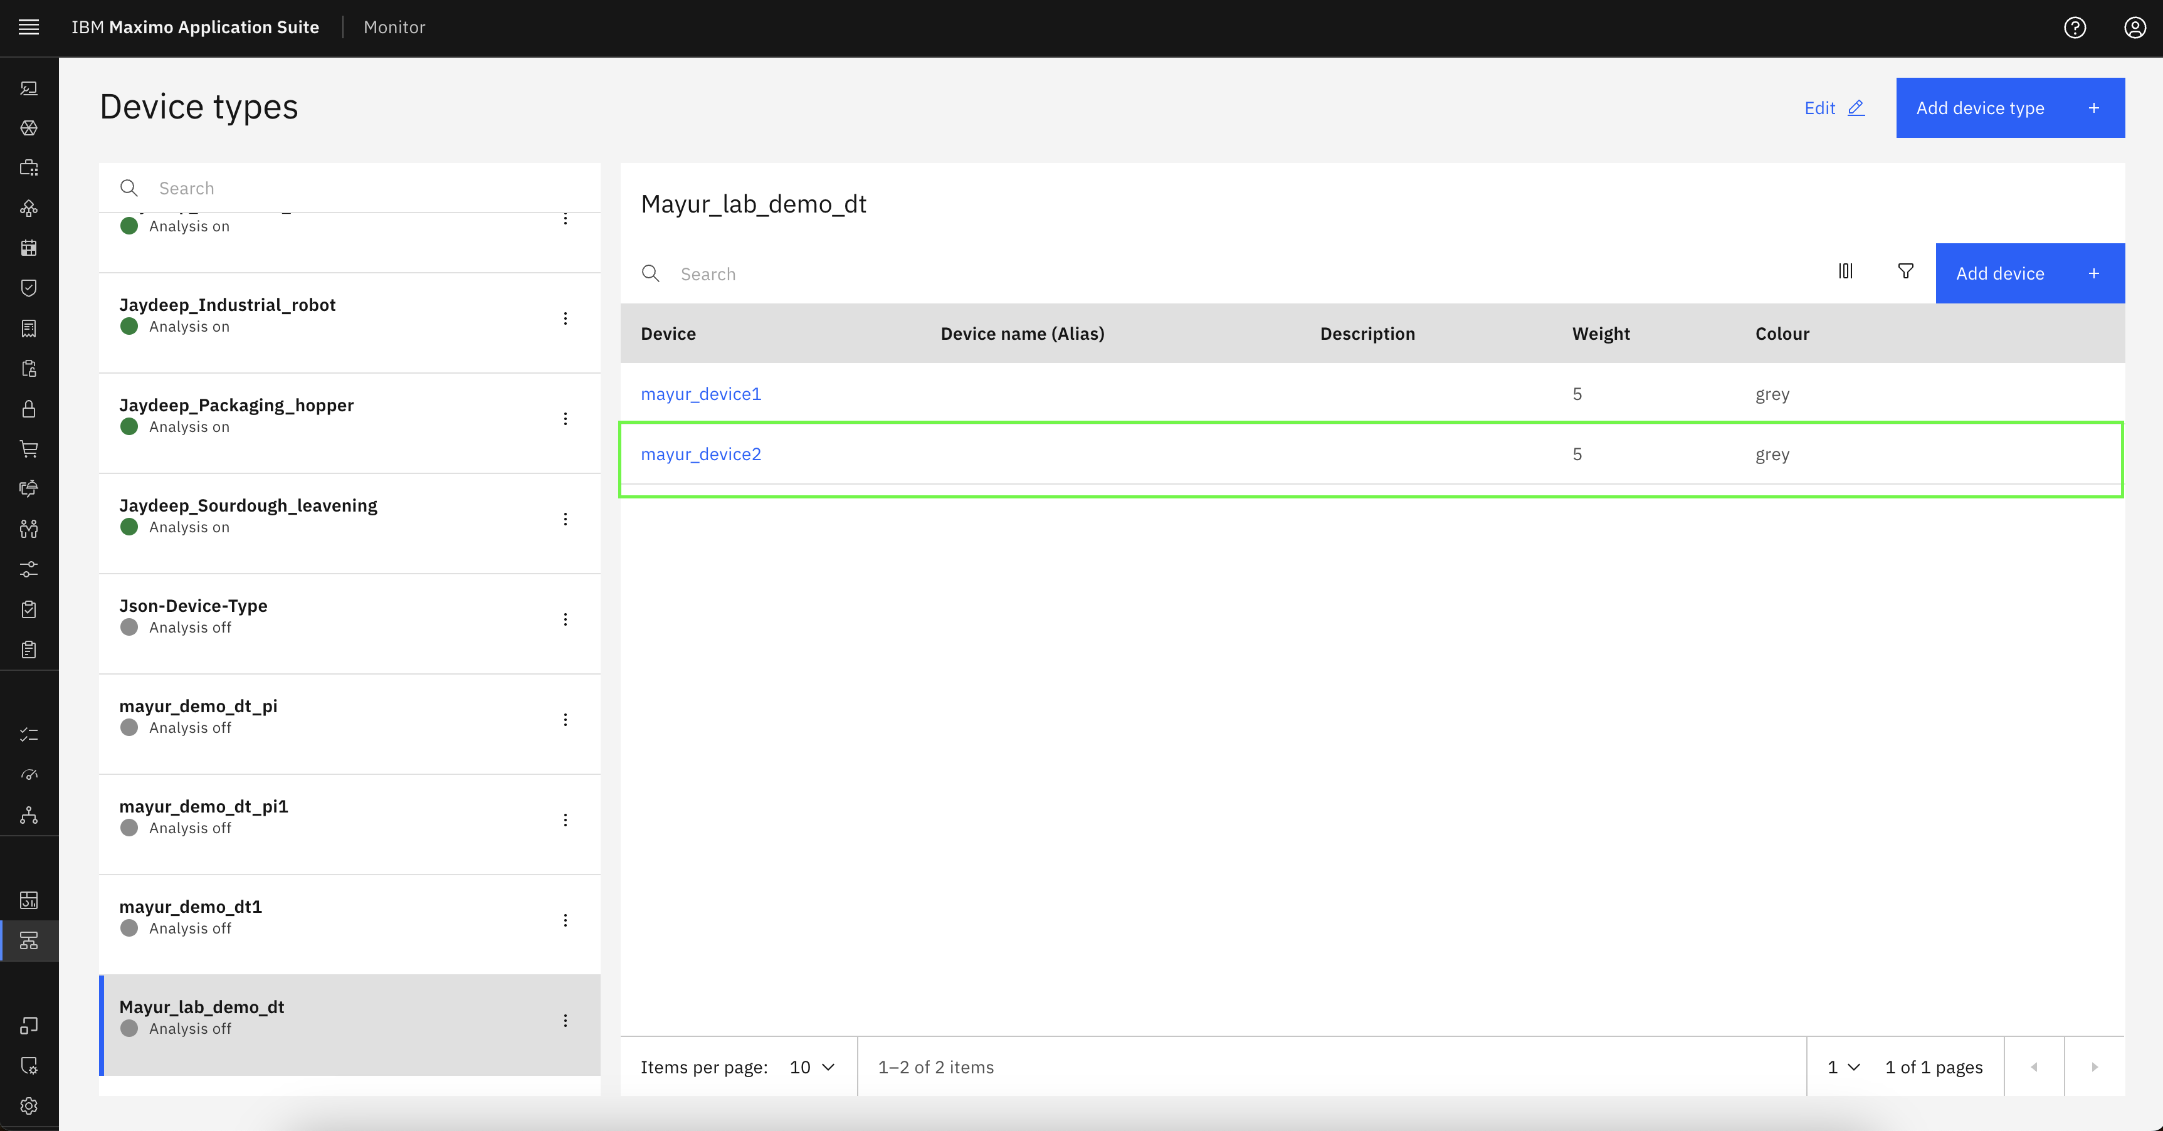Open the help question-mark icon
The height and width of the screenshot is (1131, 2163).
2075,28
